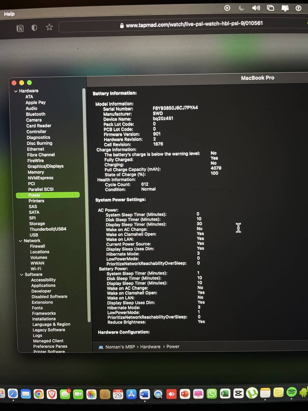Toggle Focus moon icon in menu bar
308x411 pixels.
pyautogui.click(x=241, y=8)
